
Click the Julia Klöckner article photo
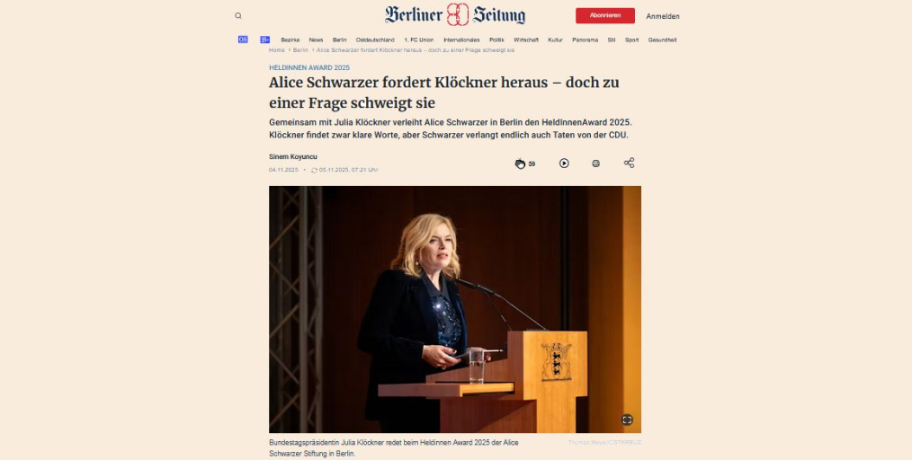pos(455,309)
